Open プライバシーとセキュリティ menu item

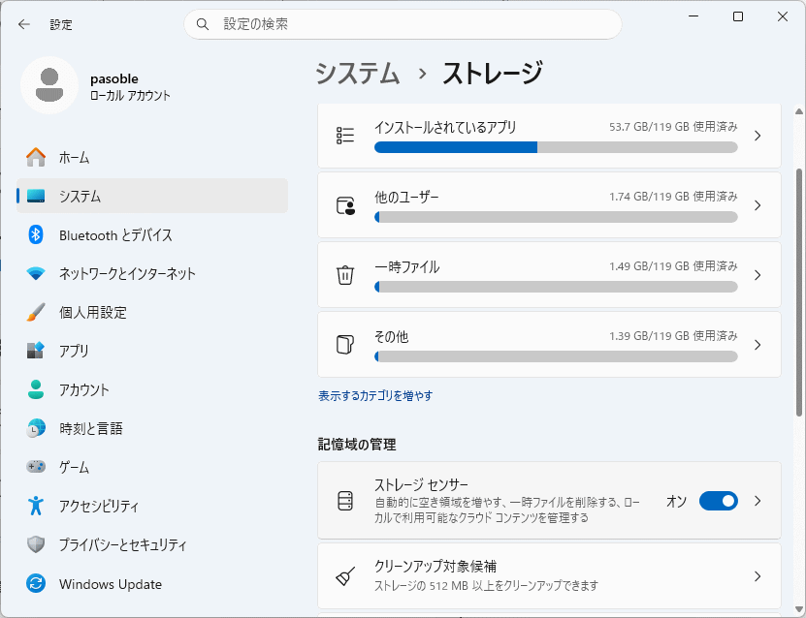152,544
